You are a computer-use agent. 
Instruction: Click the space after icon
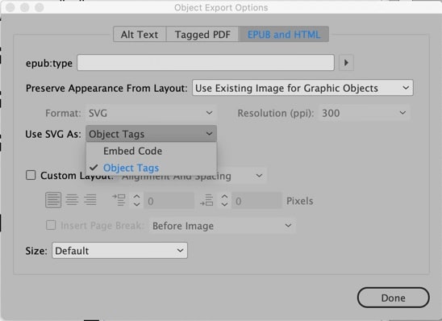coord(206,200)
